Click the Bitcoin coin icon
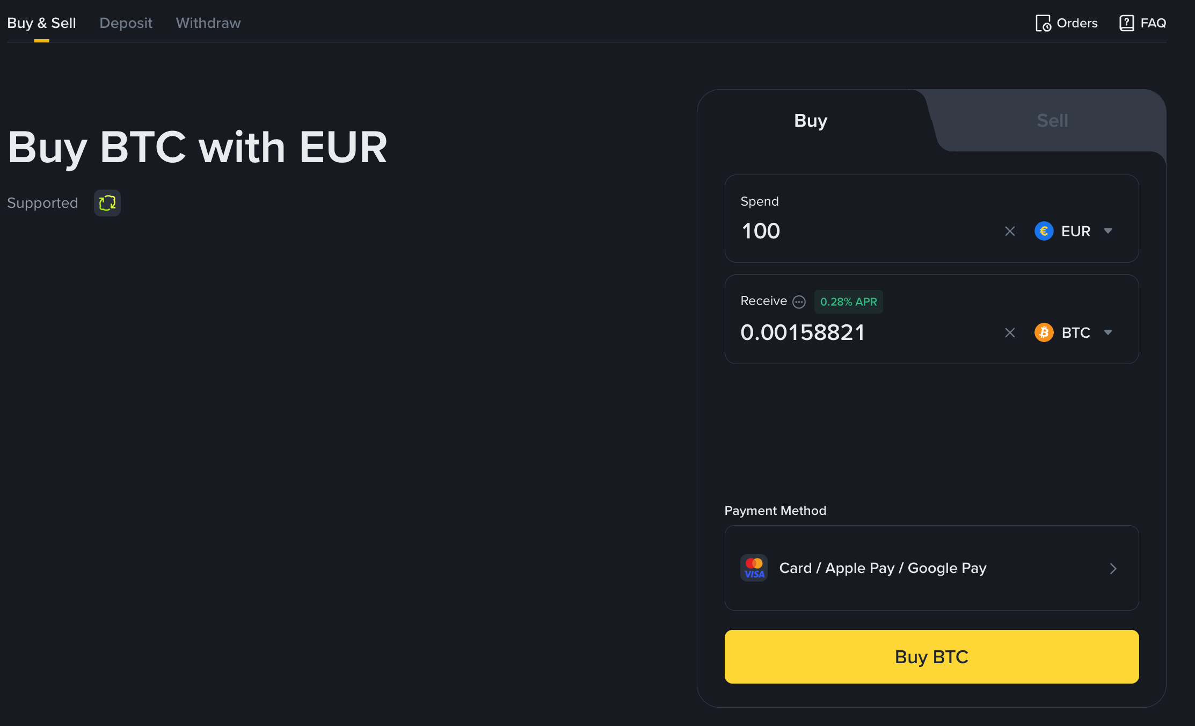Image resolution: width=1195 pixels, height=726 pixels. 1044,333
